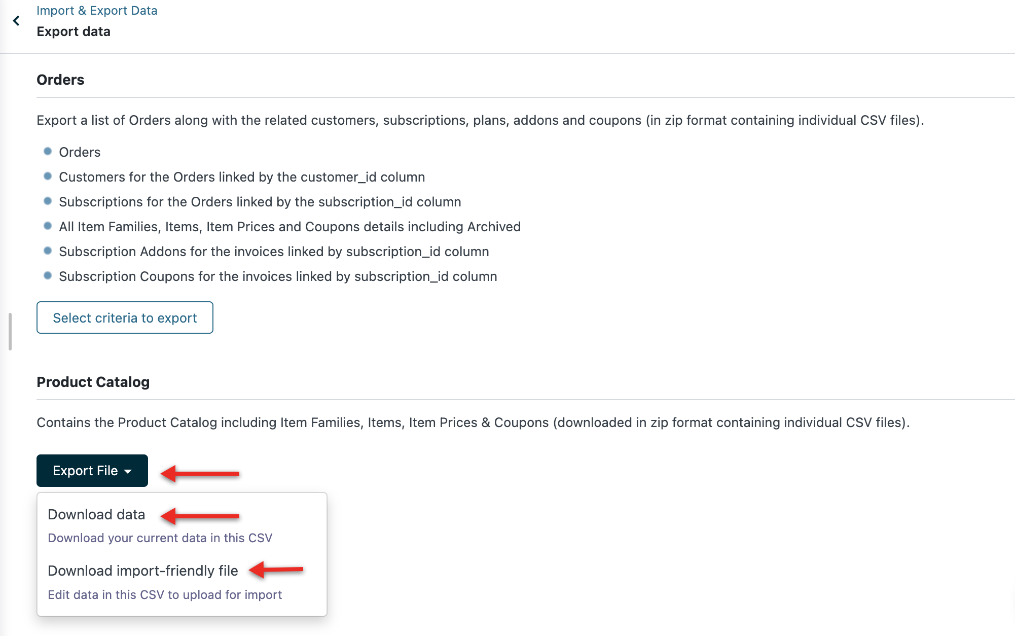Viewport: 1015px width, 636px height.
Task: Click the Product Catalog description paragraph
Action: (x=473, y=422)
